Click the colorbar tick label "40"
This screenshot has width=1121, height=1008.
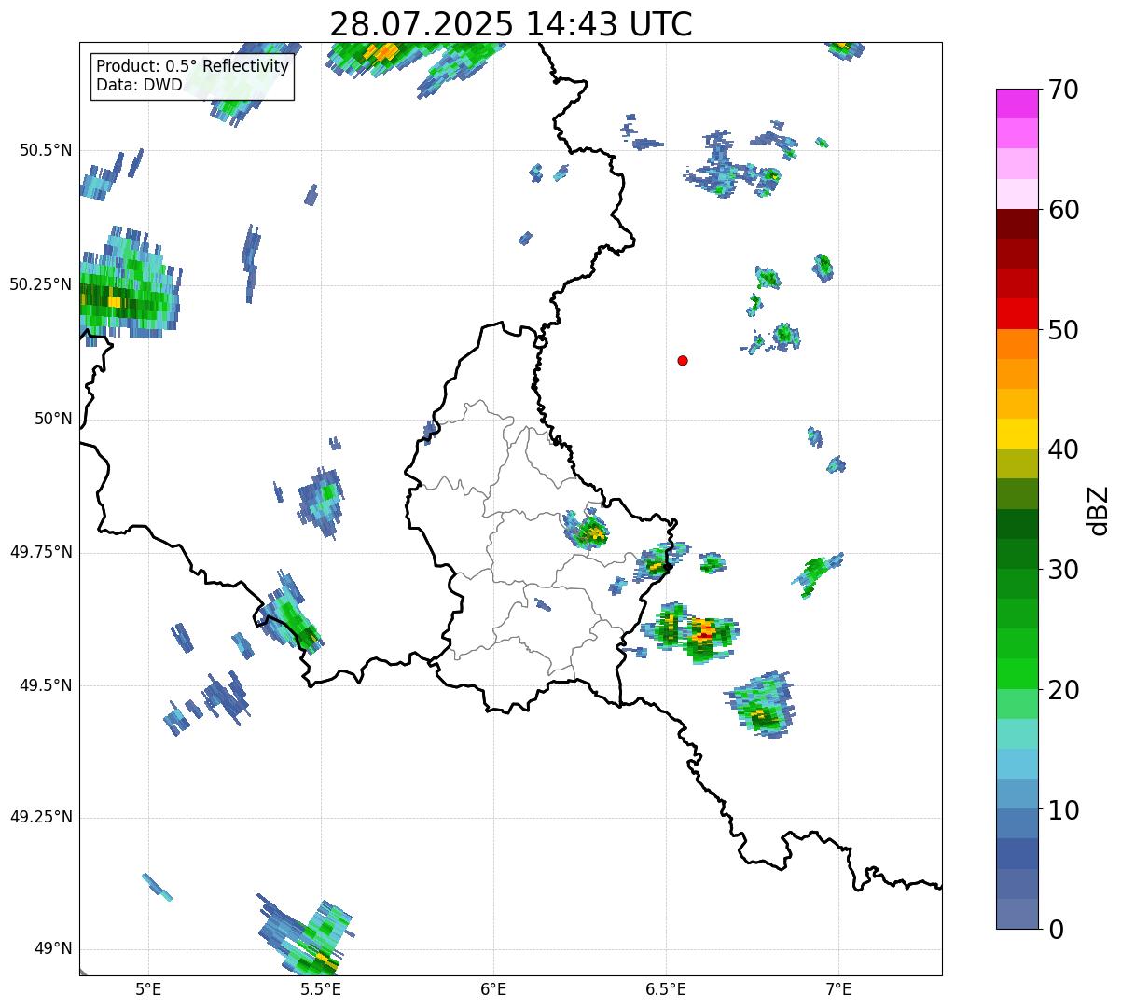coord(1063,449)
